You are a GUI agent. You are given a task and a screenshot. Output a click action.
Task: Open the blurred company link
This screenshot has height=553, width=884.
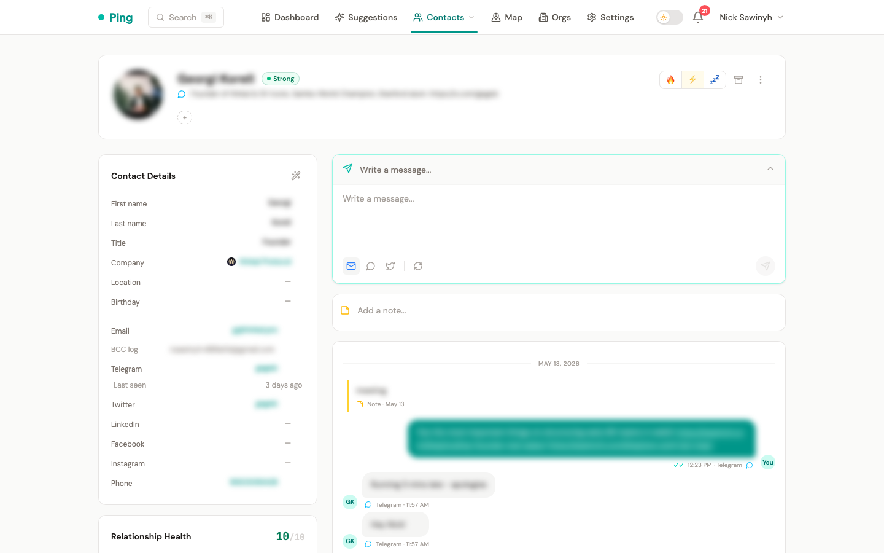coord(265,262)
